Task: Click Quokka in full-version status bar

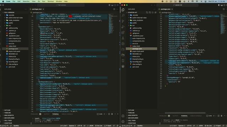Action: click(16, 126)
